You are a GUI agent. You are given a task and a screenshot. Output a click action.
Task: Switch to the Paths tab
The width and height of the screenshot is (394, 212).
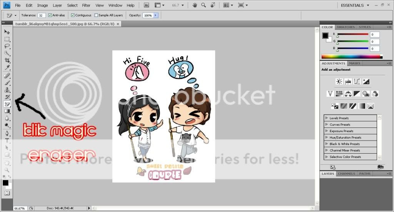click(x=365, y=174)
